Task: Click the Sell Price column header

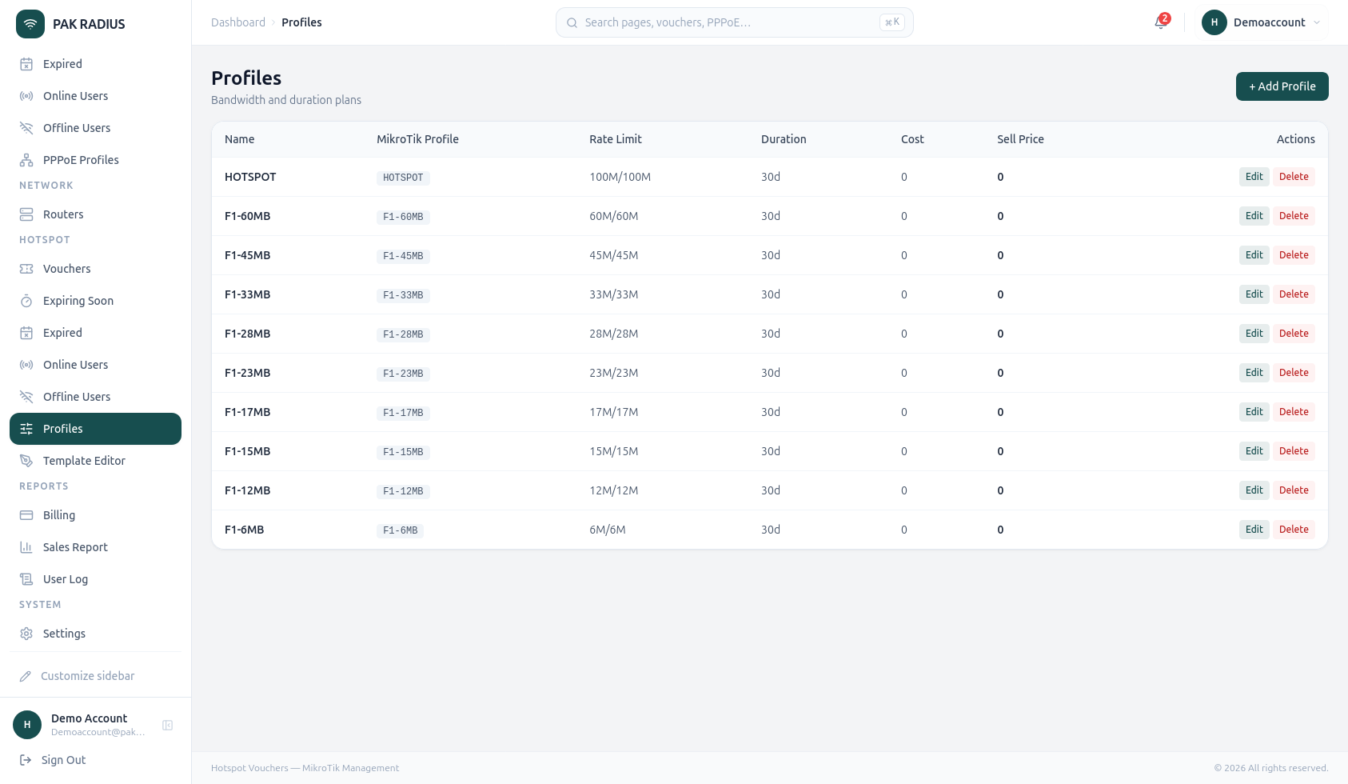Action: (1020, 139)
